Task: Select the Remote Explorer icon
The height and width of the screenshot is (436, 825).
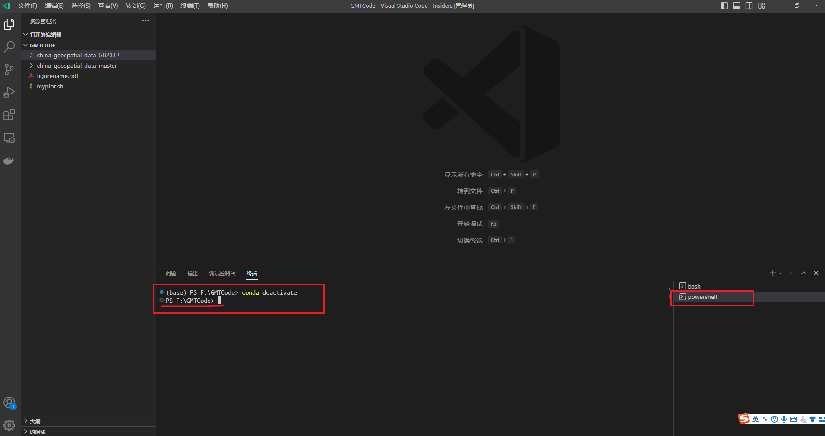Action: tap(9, 138)
